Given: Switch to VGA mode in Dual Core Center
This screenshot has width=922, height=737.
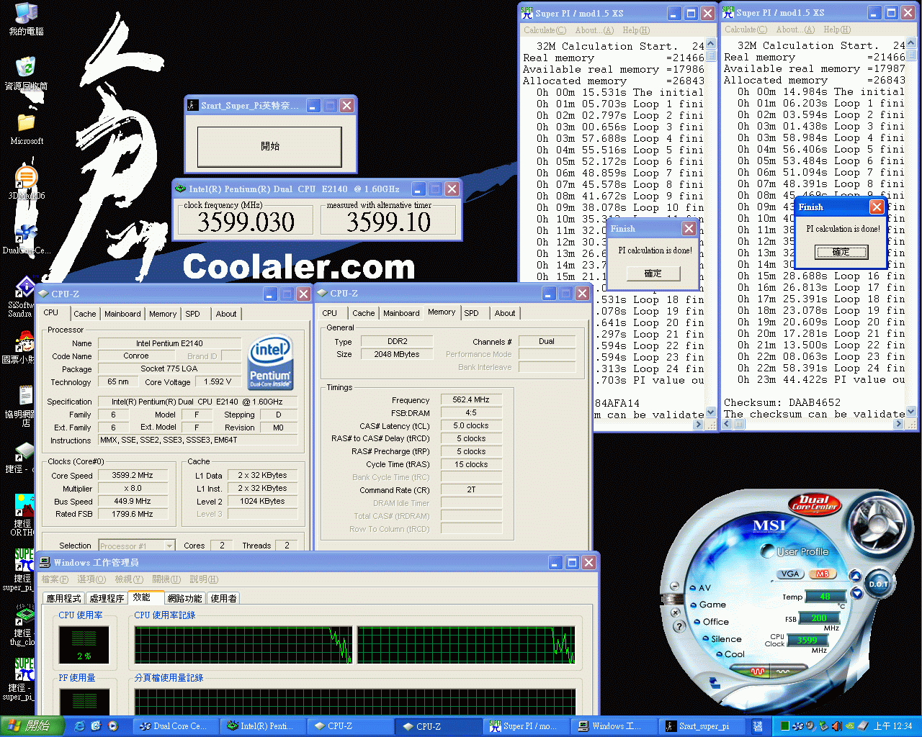Looking at the screenshot, I should coord(790,574).
